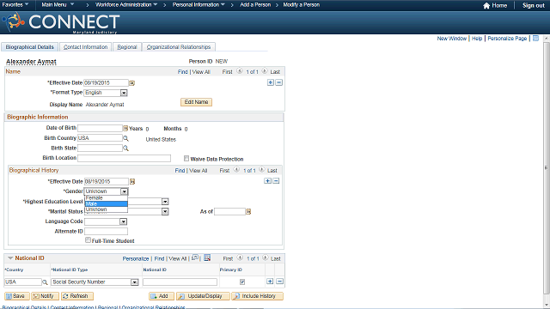Viewport: 550px width, 309px height.
Task: Click the National ID number field
Action: click(180, 282)
